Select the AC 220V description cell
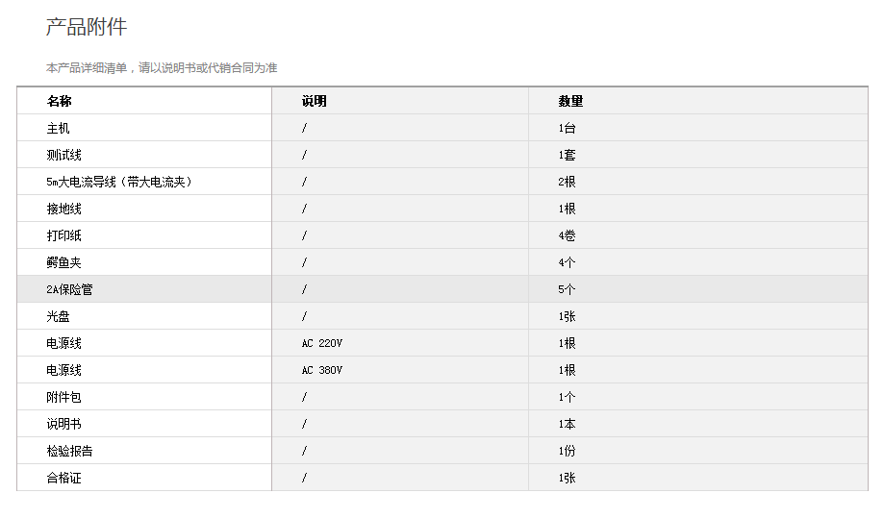The image size is (884, 518). coord(322,343)
